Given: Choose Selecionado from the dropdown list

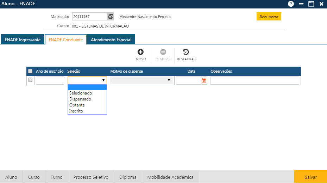Looking at the screenshot, I should pos(81,93).
